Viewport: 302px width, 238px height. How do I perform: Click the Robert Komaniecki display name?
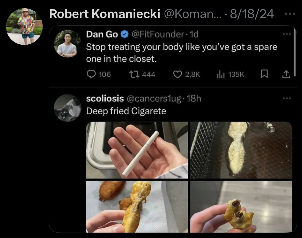coord(104,14)
